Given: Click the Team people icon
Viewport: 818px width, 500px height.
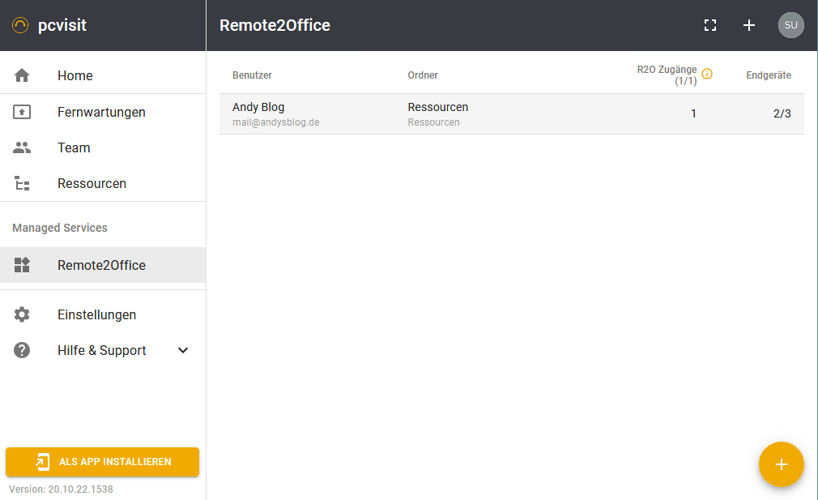Looking at the screenshot, I should (x=22, y=147).
